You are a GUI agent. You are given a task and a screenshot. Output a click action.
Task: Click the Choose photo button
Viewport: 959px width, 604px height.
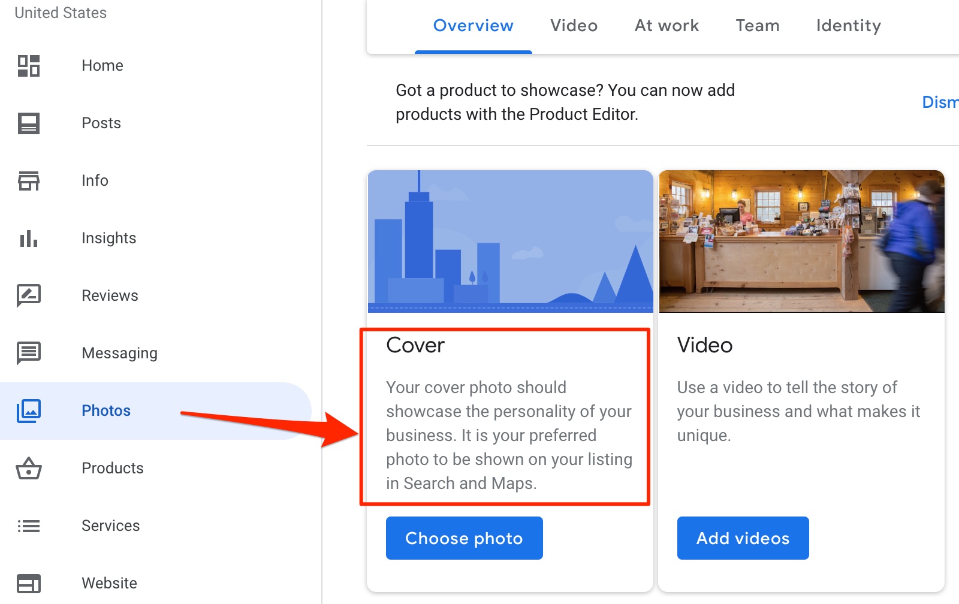(x=465, y=538)
